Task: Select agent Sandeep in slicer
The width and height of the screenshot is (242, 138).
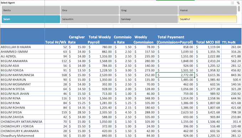Action: pyautogui.click(x=149, y=19)
